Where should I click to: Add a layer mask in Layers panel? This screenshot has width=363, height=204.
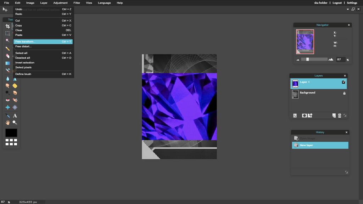[x=304, y=116]
